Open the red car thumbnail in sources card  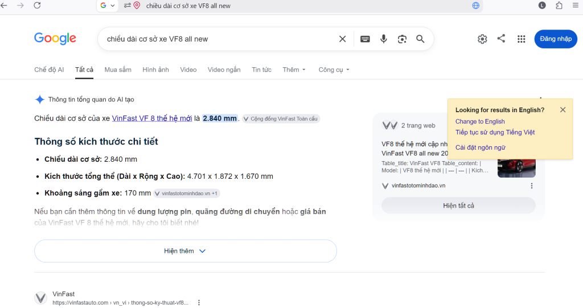point(516,168)
